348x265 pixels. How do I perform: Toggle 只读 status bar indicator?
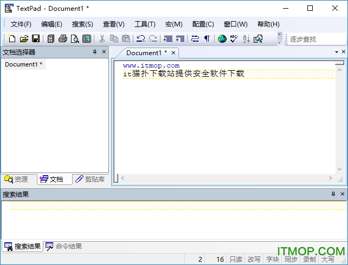point(236,259)
